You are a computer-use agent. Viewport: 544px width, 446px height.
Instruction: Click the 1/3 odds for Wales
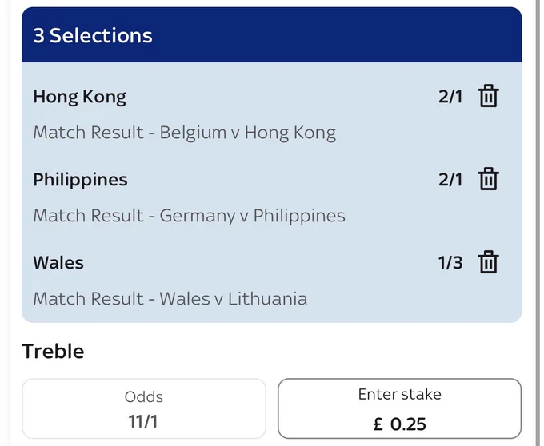pyautogui.click(x=450, y=263)
